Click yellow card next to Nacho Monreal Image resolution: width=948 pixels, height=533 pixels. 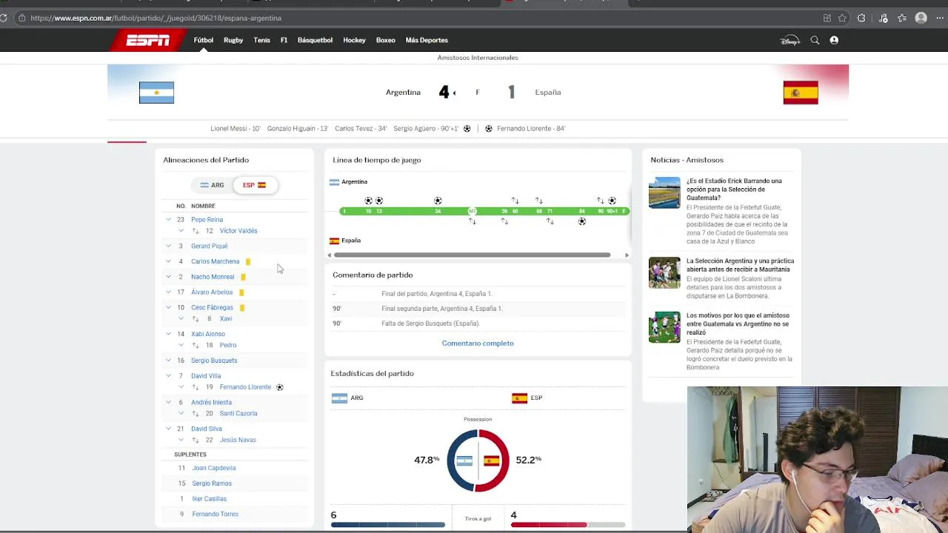243,277
